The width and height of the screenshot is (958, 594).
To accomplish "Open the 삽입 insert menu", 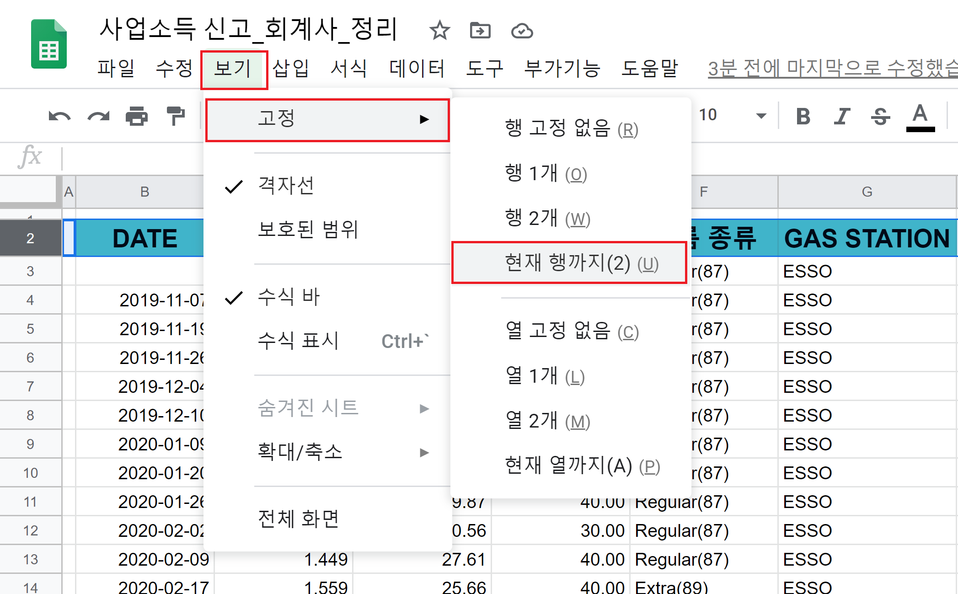I will [290, 69].
